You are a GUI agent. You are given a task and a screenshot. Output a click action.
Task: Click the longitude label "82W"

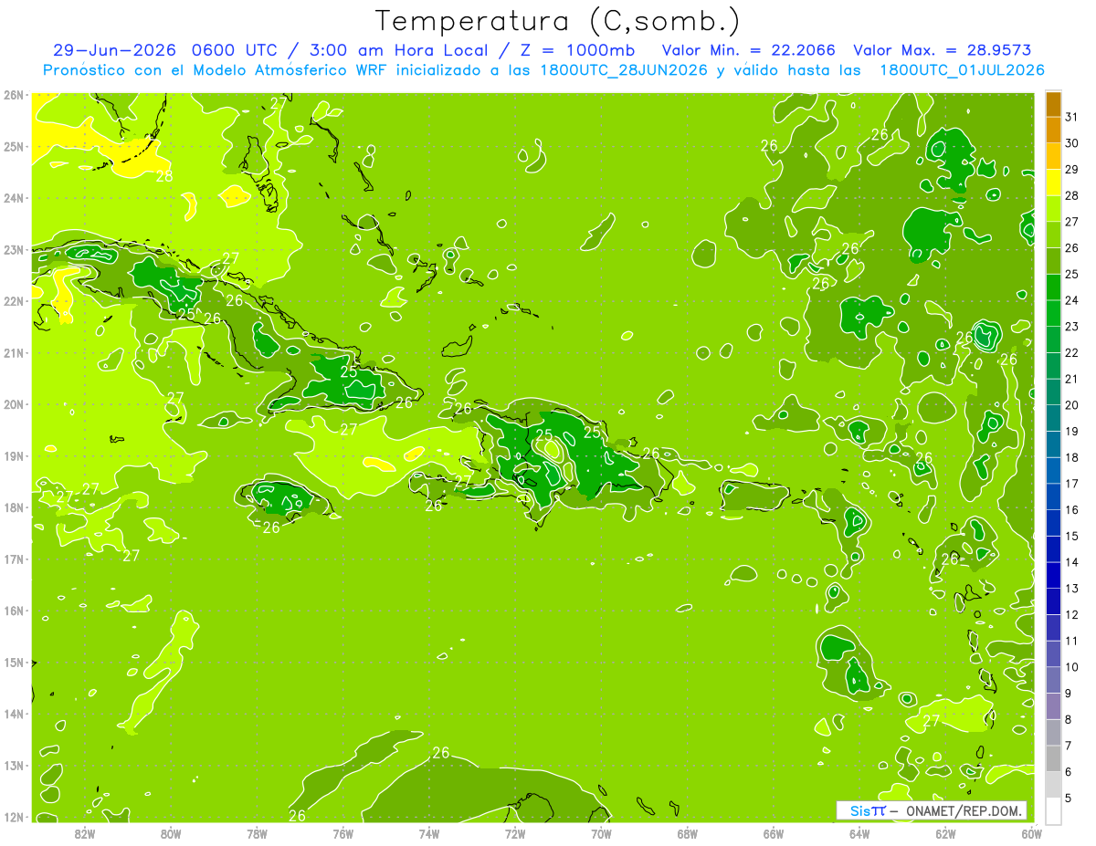click(x=85, y=833)
